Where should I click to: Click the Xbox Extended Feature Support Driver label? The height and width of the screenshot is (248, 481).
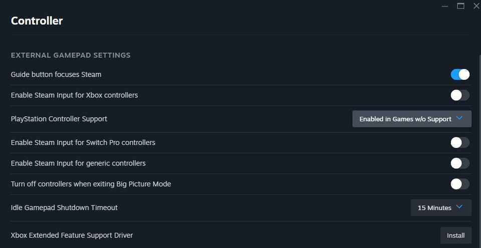(72, 235)
